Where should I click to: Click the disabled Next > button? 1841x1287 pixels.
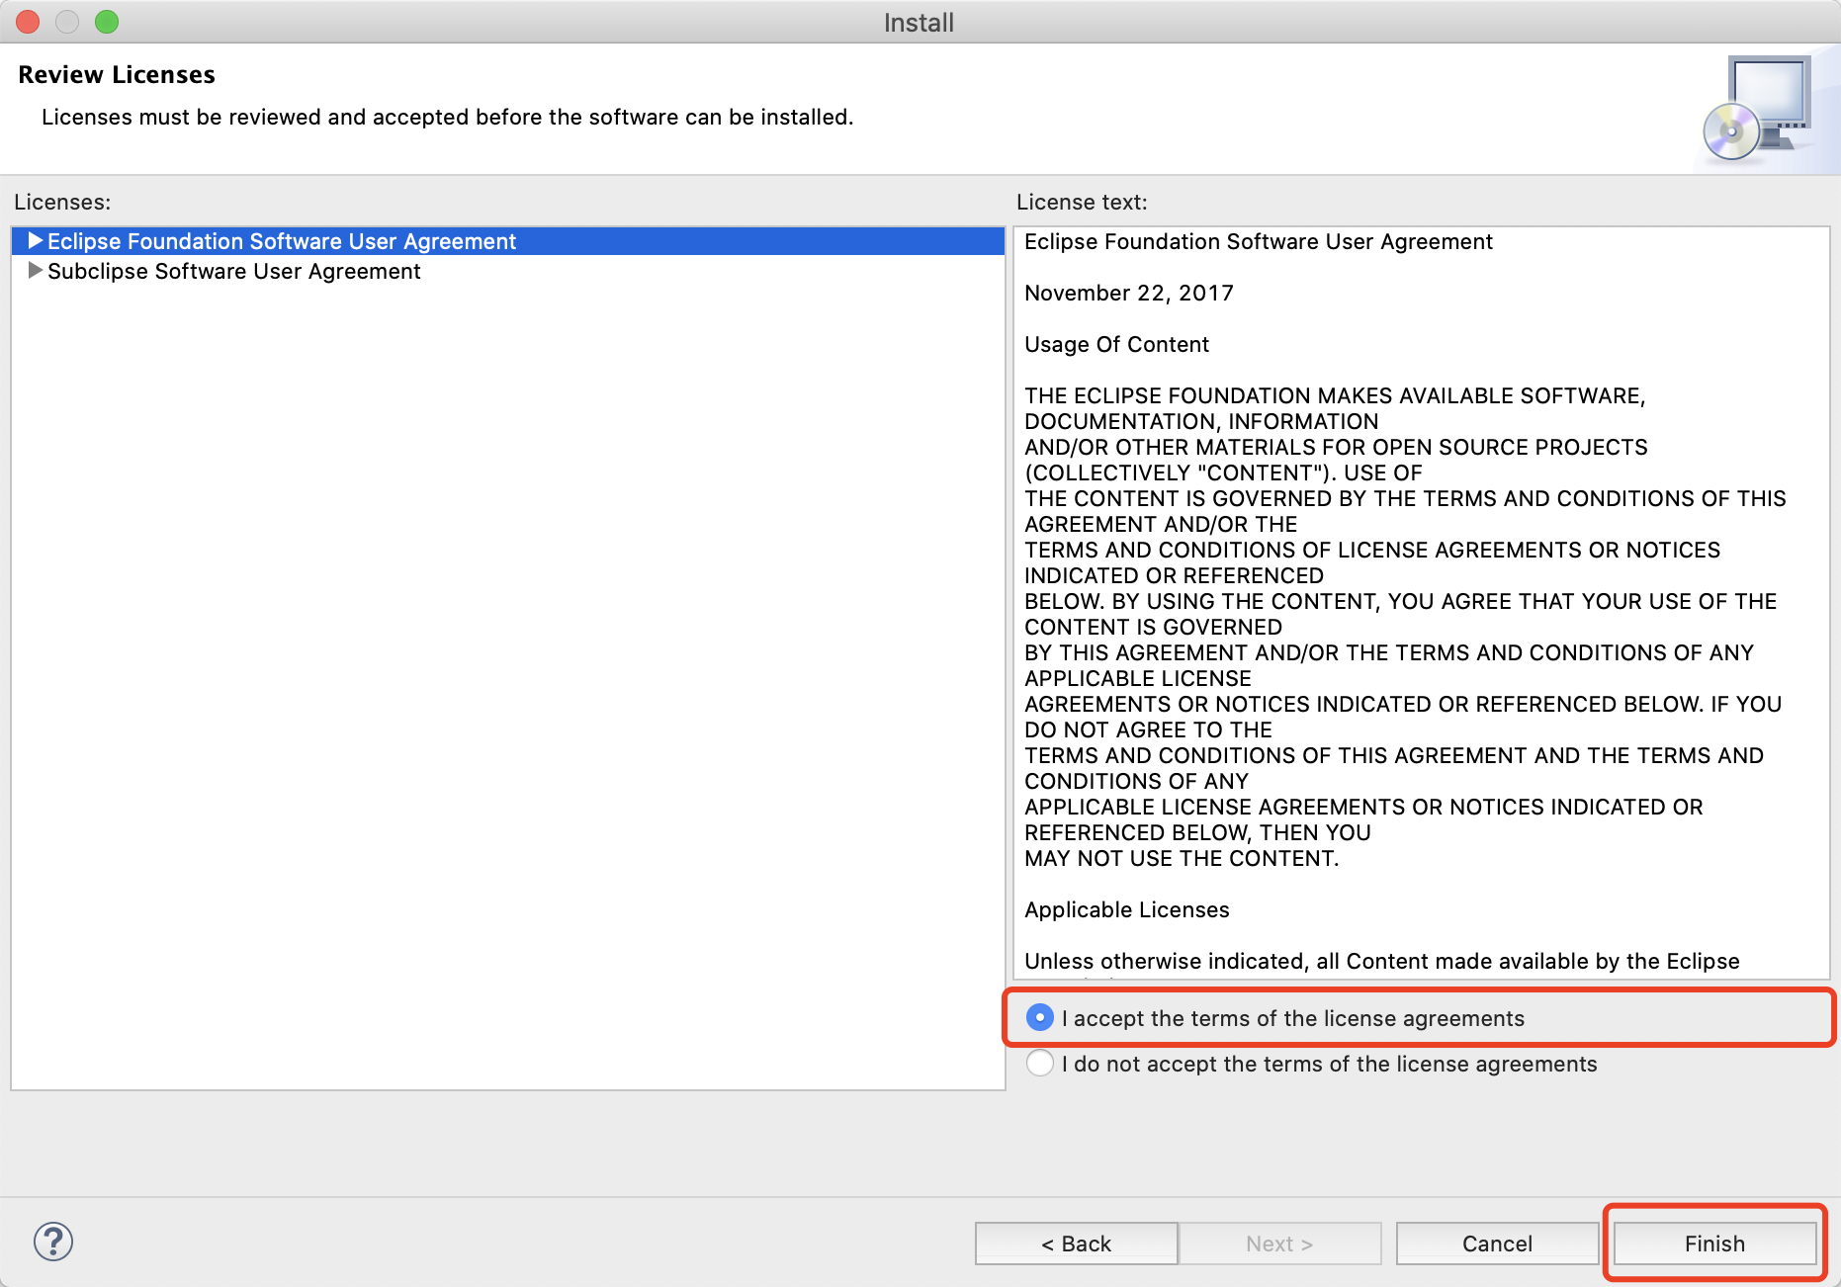[x=1279, y=1244]
